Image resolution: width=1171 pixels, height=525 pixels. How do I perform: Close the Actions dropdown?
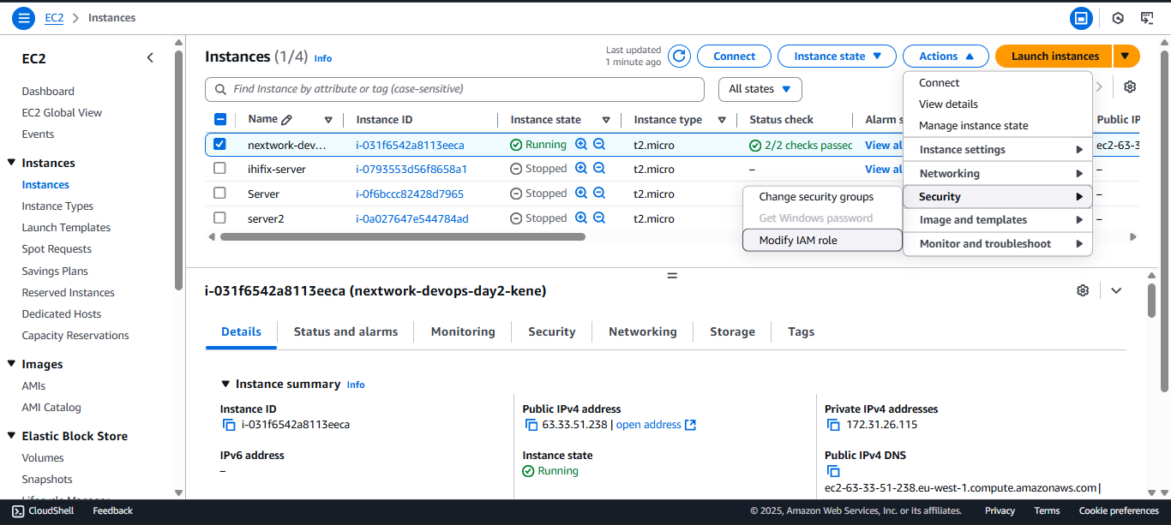[x=946, y=57]
